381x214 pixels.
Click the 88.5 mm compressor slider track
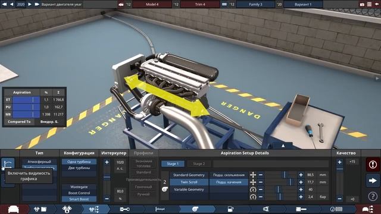(x=281, y=175)
